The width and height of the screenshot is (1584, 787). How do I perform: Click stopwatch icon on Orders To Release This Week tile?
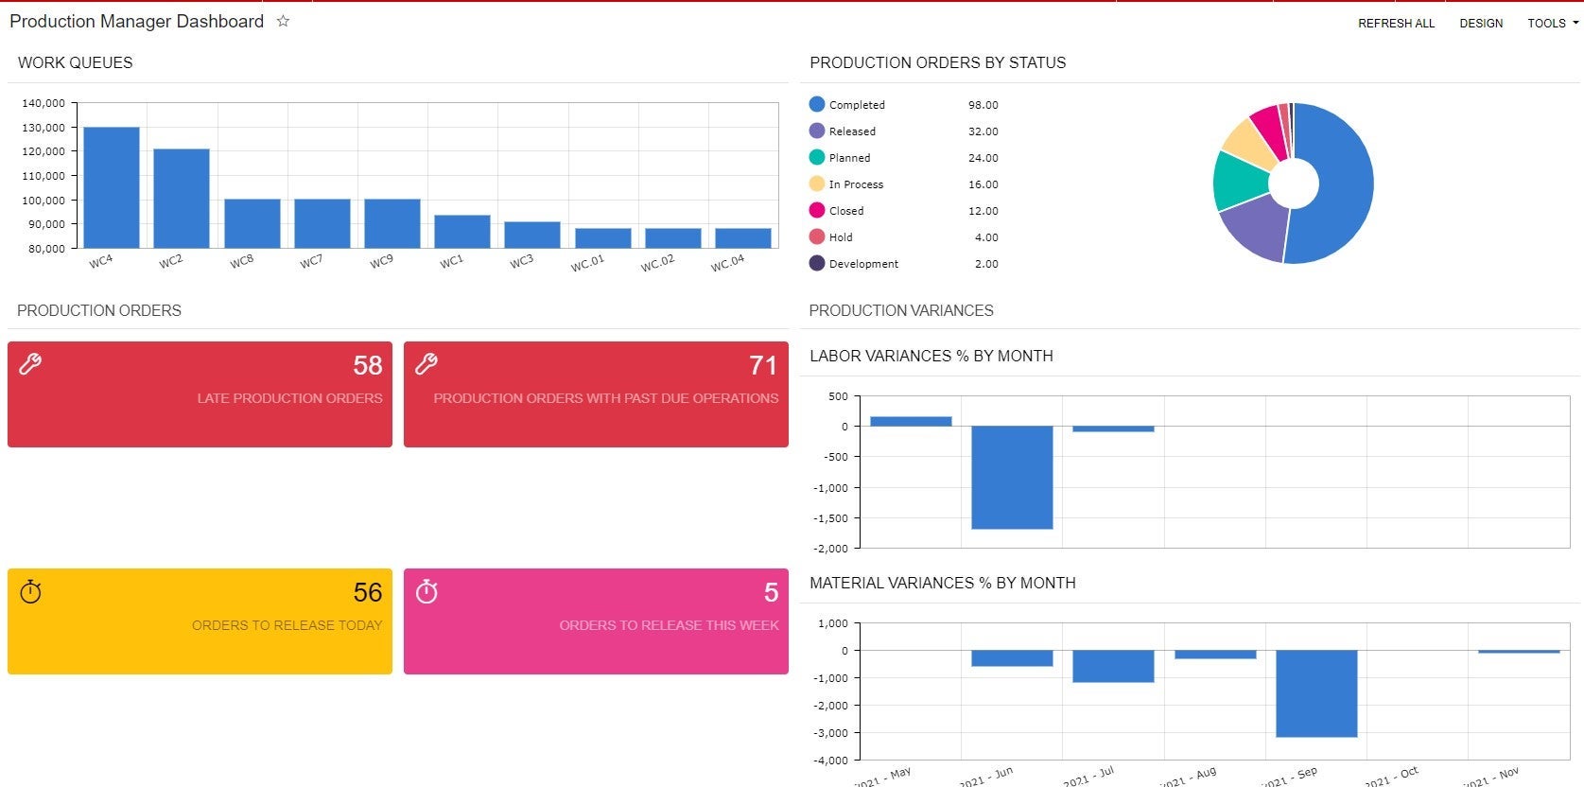pos(426,591)
